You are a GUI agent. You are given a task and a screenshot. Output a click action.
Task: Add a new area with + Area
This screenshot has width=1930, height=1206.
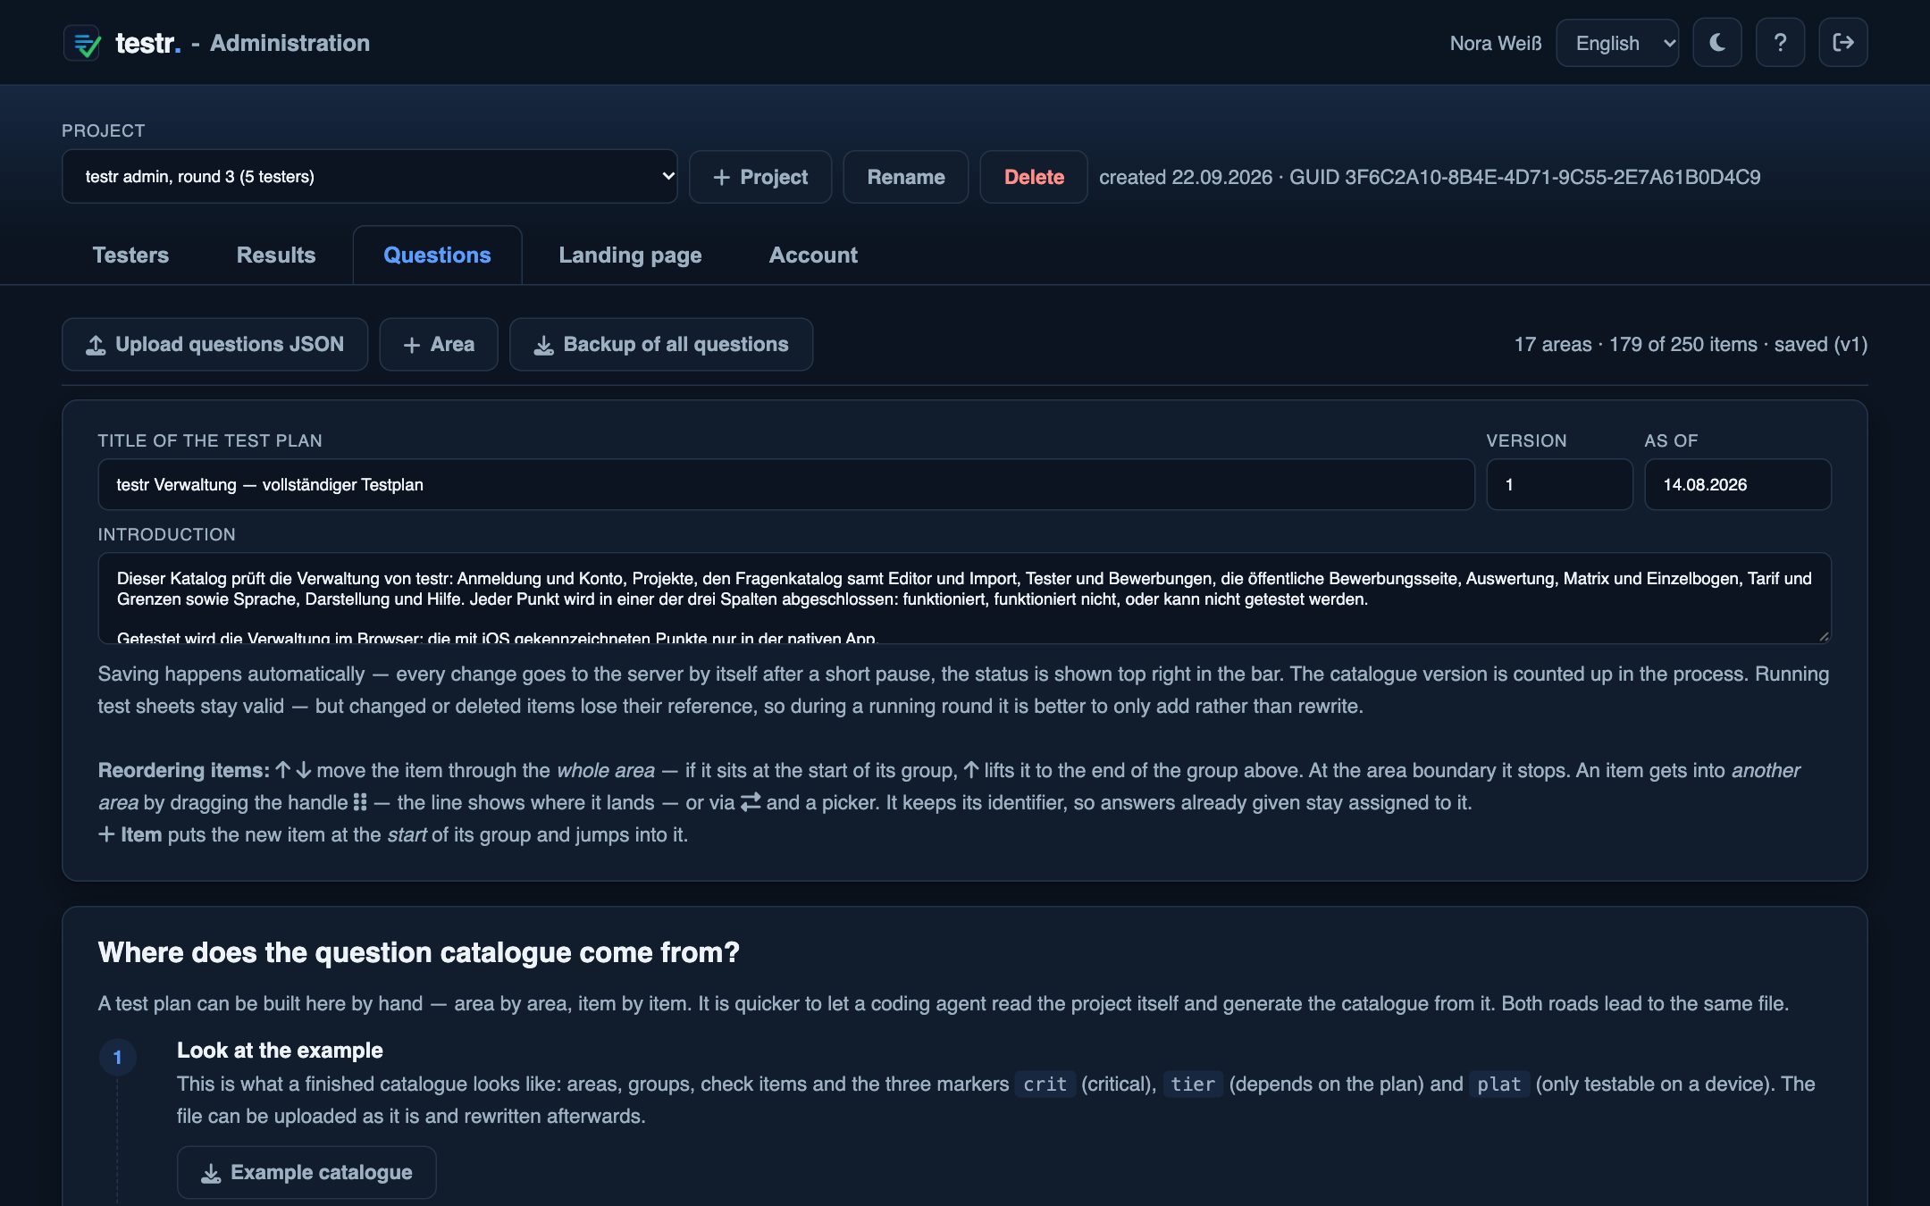(x=439, y=344)
